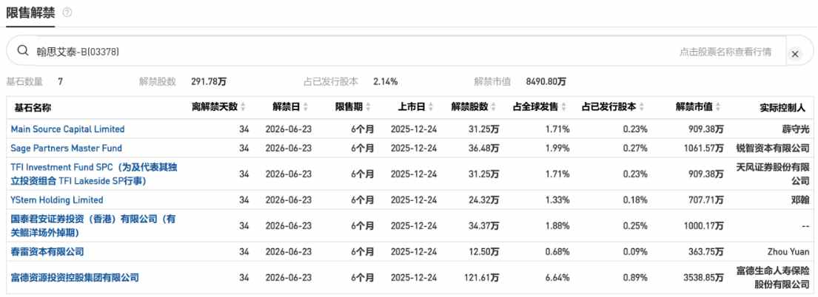Open 富德资源投资控股集团有限公司 link
This screenshot has height=297, width=818.
tap(75, 277)
